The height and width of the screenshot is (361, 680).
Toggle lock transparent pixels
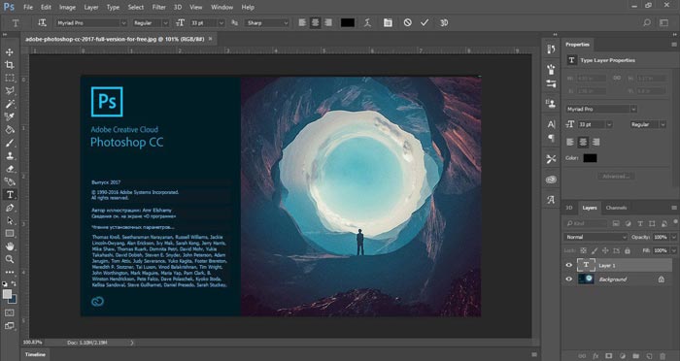point(583,250)
